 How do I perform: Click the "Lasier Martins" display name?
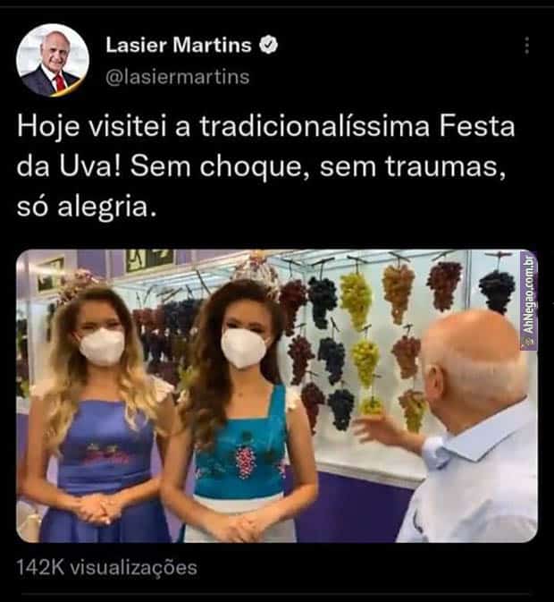coord(179,45)
